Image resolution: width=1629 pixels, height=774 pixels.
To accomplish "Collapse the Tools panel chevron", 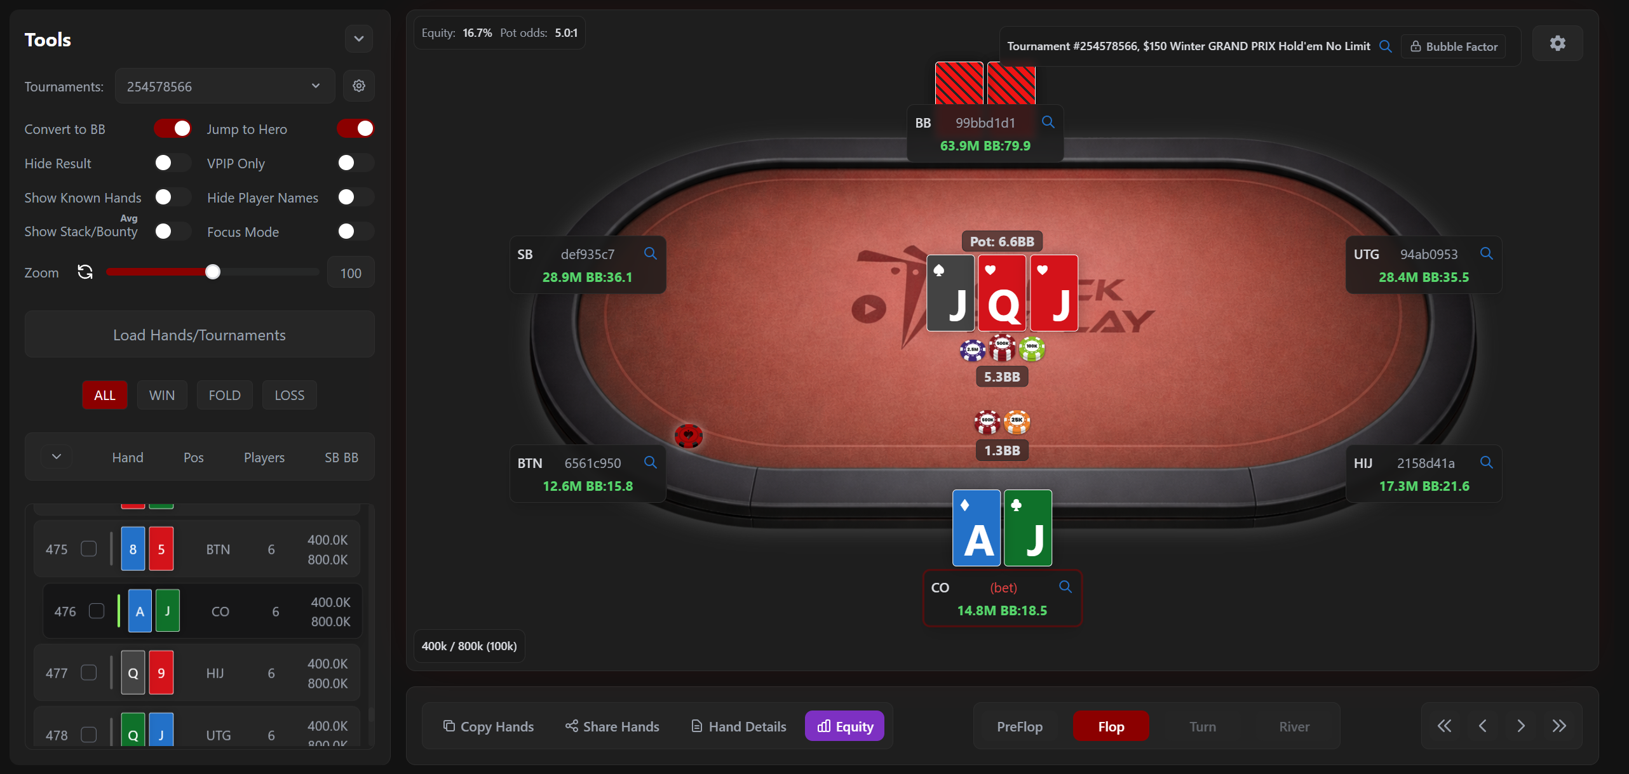I will pos(359,39).
